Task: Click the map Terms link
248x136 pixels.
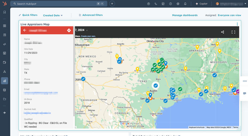Action: pos(235,127)
